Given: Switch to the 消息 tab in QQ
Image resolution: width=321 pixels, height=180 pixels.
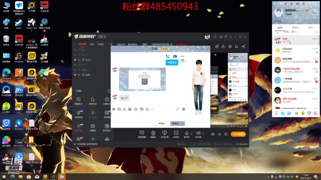Looking at the screenshot, I should (x=280, y=28).
